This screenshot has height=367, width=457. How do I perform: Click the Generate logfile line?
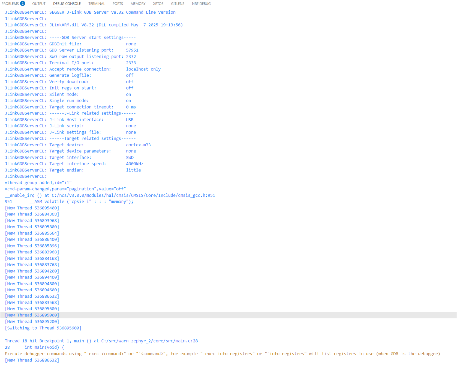click(69, 75)
